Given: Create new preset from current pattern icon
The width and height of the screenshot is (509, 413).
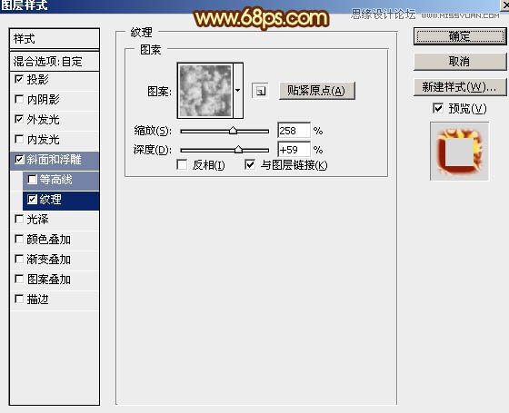Looking at the screenshot, I should pyautogui.click(x=260, y=91).
